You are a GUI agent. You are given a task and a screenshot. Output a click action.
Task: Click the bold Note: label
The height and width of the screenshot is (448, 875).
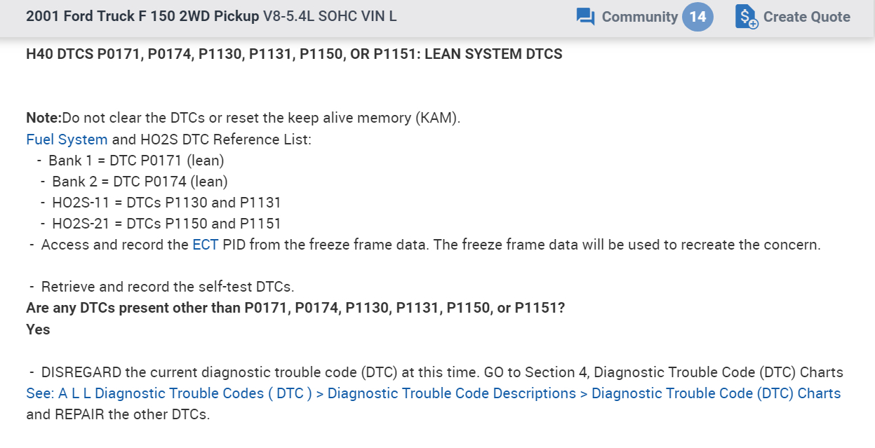coord(44,118)
